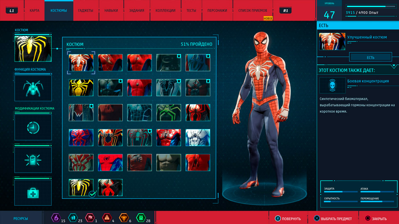
Task: Open the medkit suit modification slot
Action: pyautogui.click(x=33, y=193)
